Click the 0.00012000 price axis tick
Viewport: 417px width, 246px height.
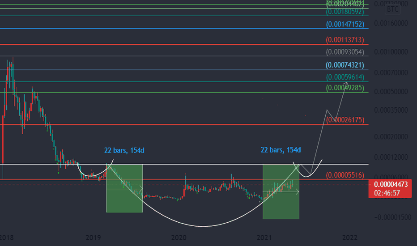coord(391,157)
